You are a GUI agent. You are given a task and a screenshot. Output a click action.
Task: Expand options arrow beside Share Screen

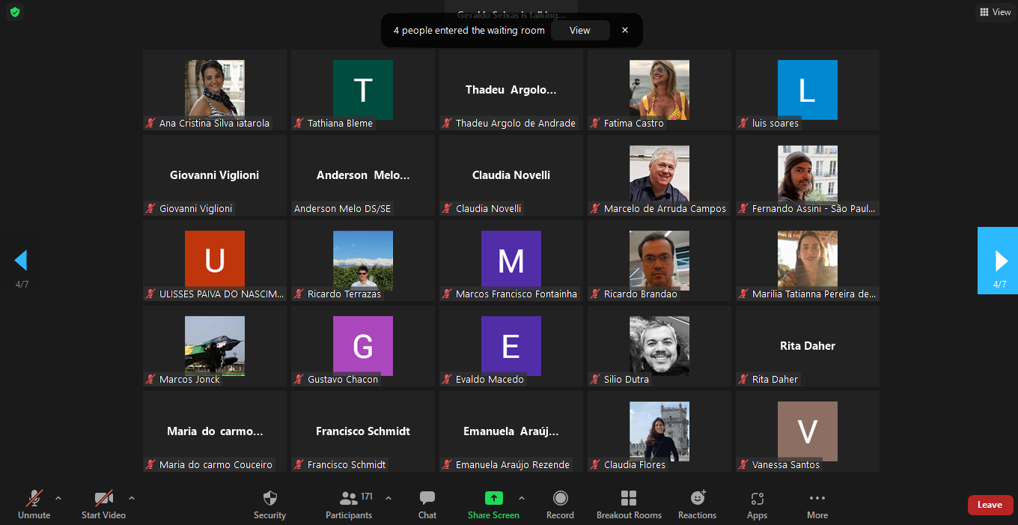click(x=522, y=498)
